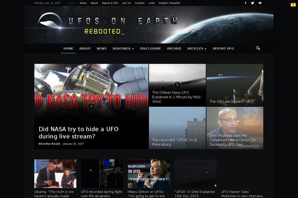Open Report UFO in main navigation

[223, 49]
